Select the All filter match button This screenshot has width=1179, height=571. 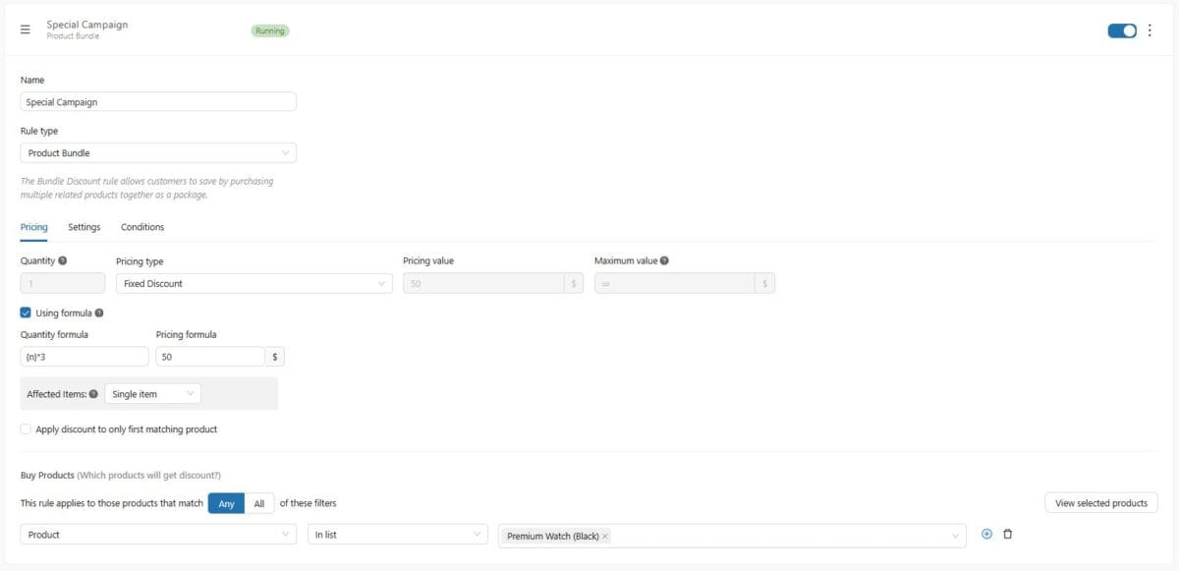tap(259, 503)
